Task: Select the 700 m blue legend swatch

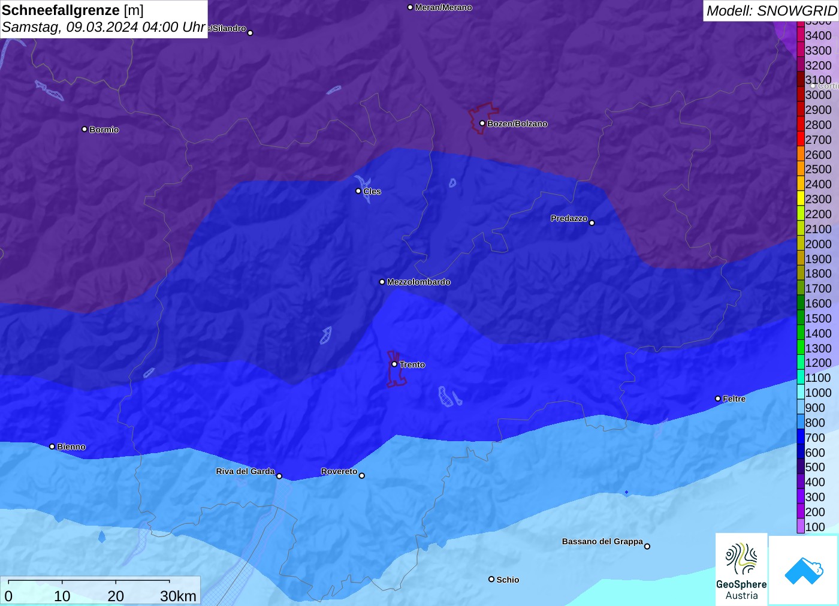Action: [x=801, y=437]
